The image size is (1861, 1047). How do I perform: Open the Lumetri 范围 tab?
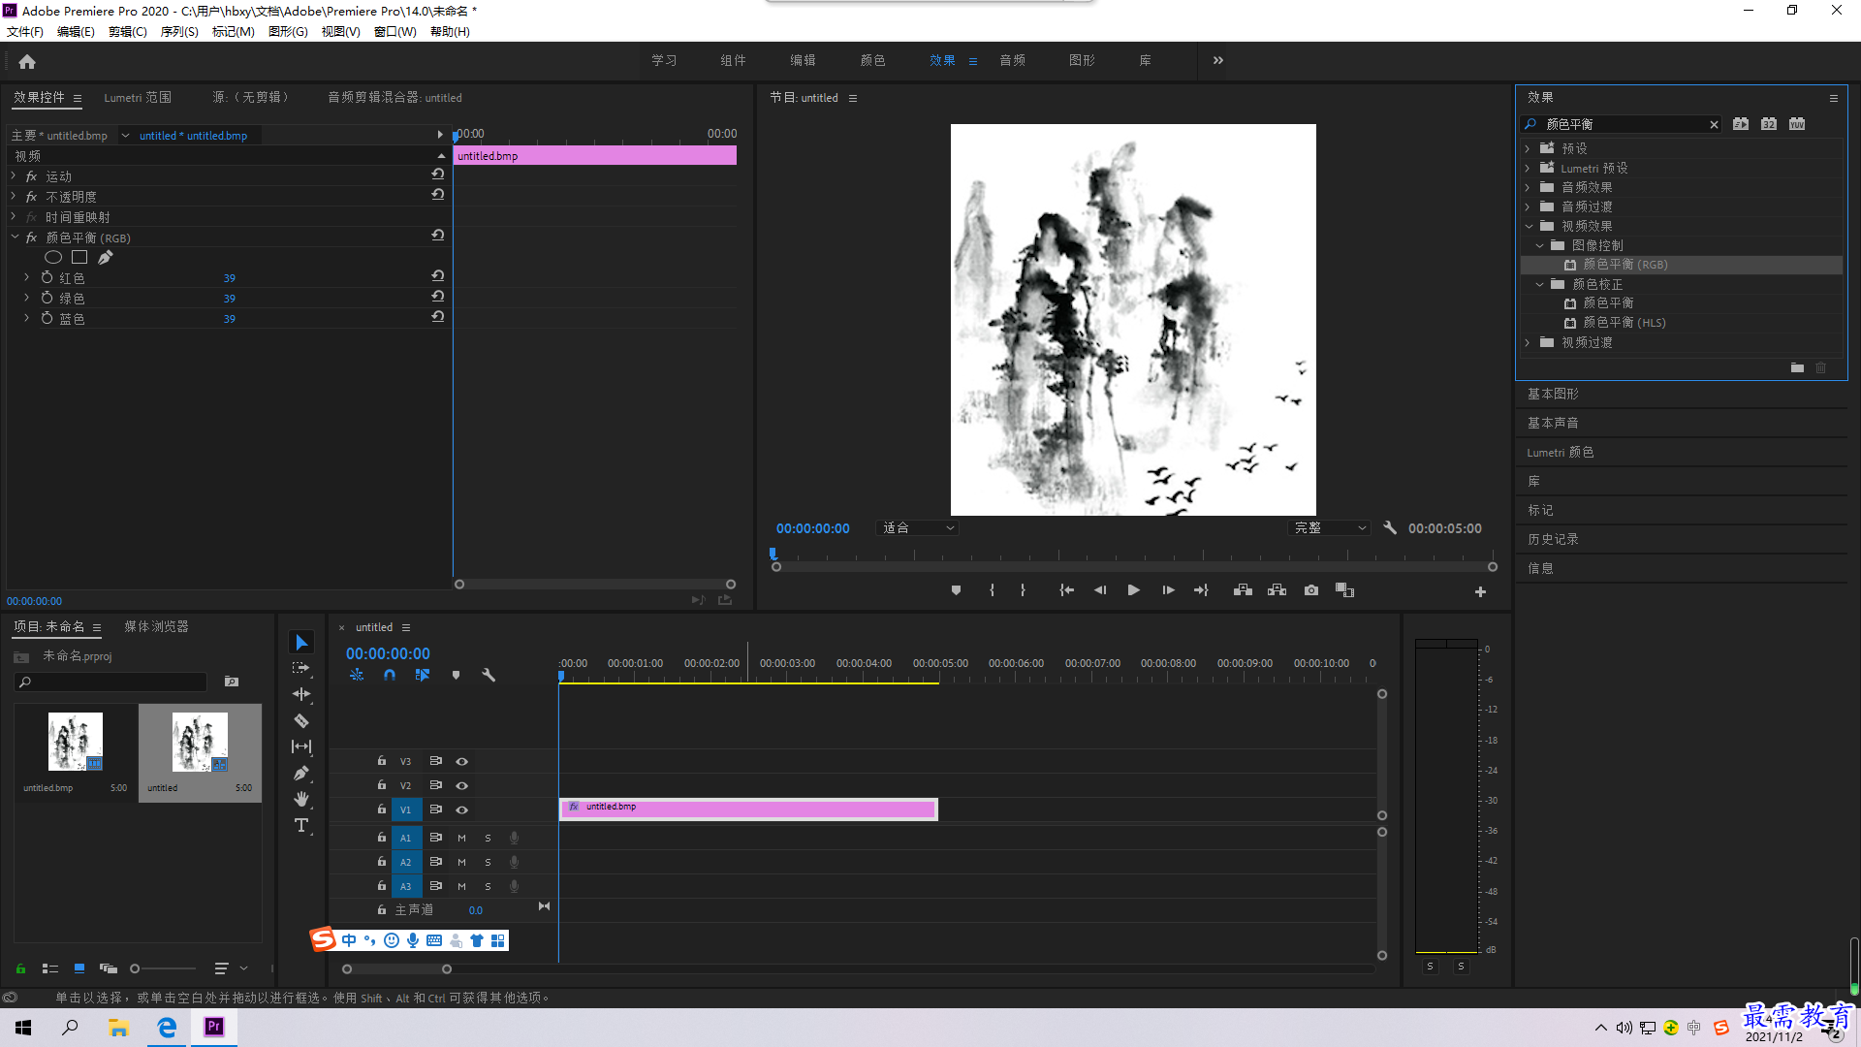pyautogui.click(x=138, y=98)
